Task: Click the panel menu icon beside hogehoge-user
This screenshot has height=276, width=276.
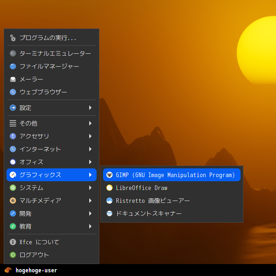Action: (8, 270)
